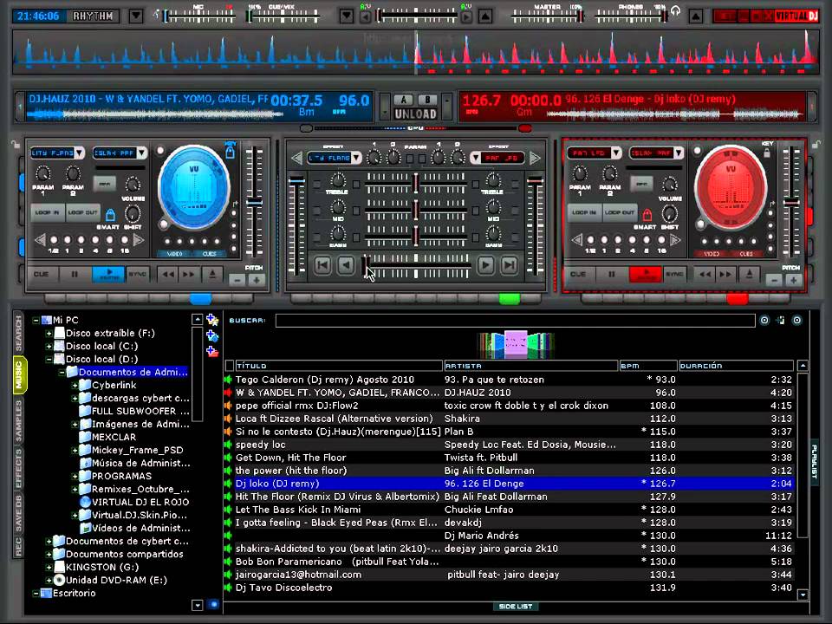
Task: Click the mixer step-forward arrow icon
Action: coord(485,264)
